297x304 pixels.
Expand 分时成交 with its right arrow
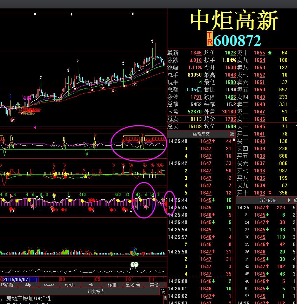click(289, 200)
